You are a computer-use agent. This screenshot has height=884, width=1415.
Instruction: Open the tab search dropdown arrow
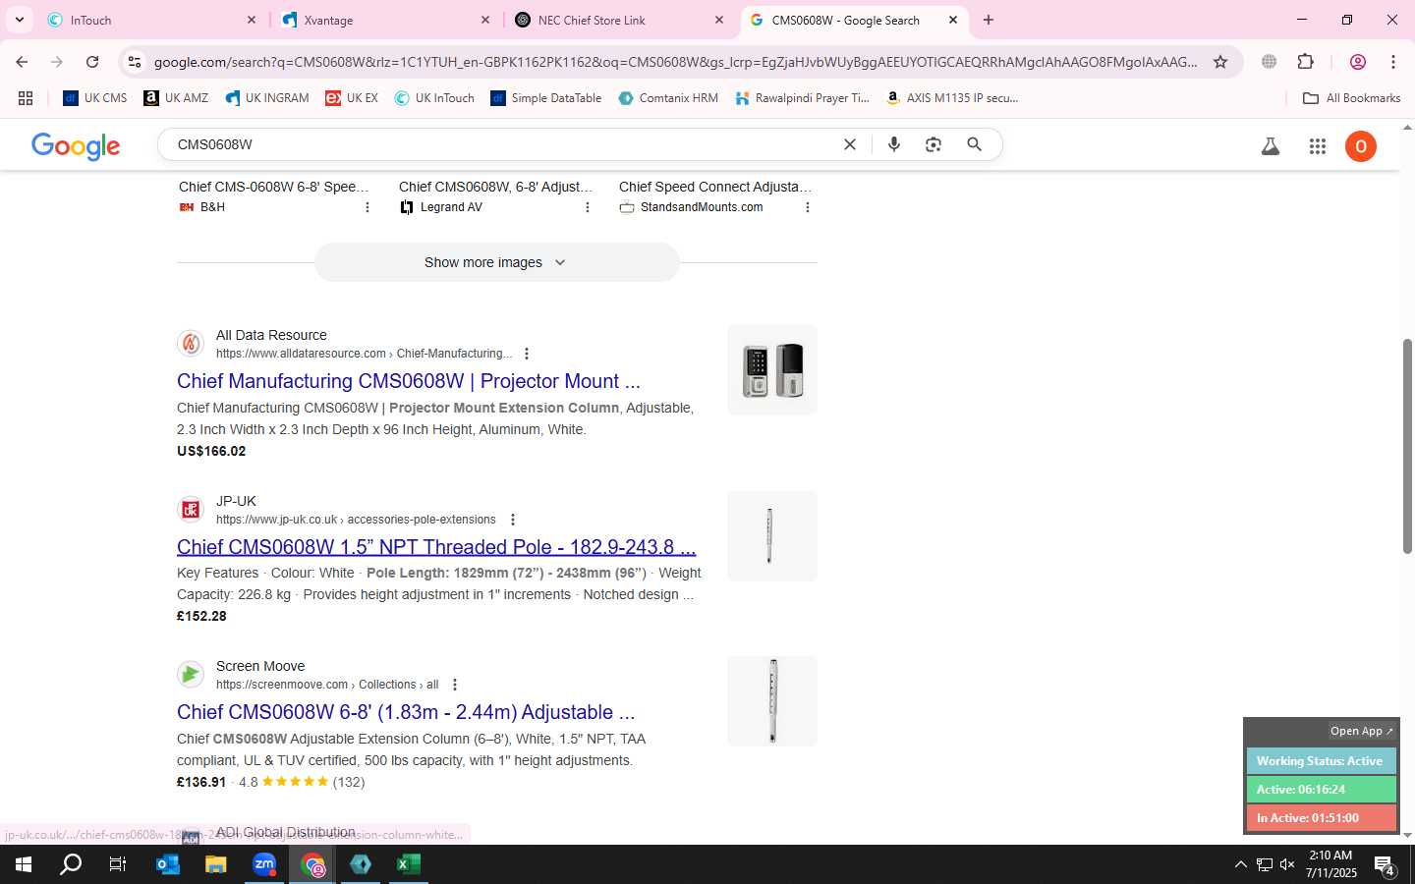coord(19,20)
